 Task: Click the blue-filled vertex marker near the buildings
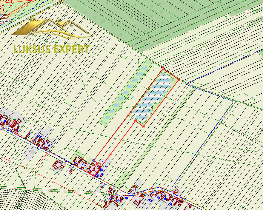coord(94,160)
